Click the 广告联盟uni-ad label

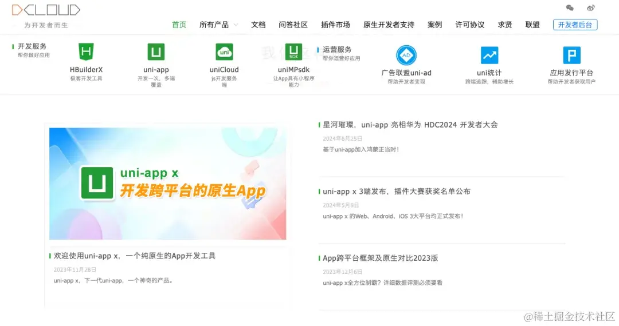(406, 73)
